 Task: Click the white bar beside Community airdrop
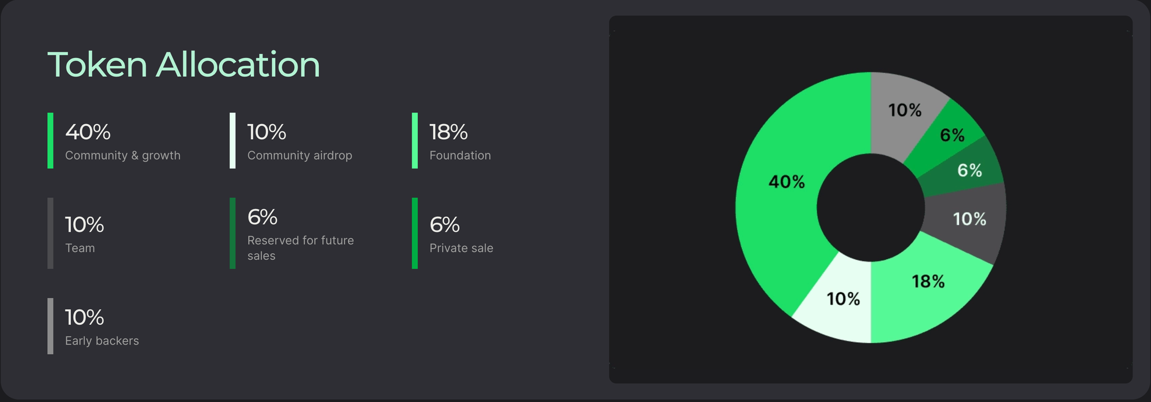[233, 141]
